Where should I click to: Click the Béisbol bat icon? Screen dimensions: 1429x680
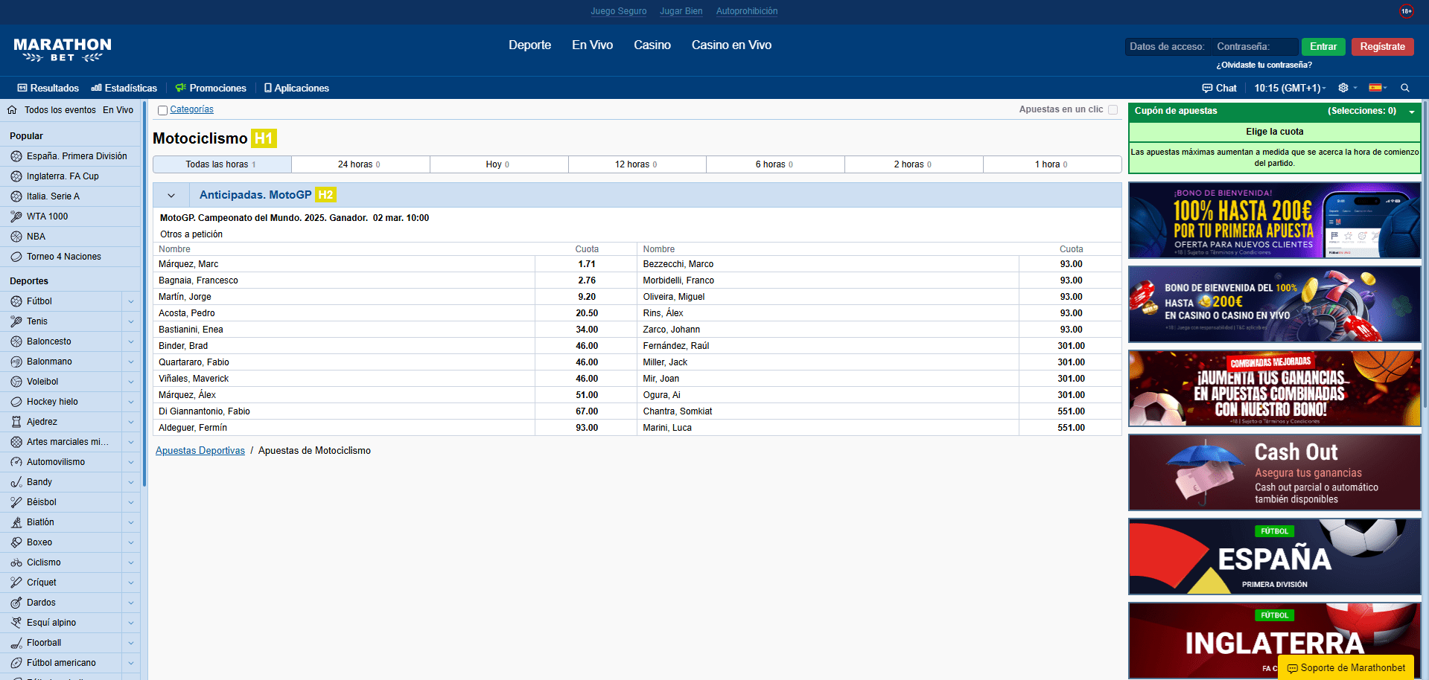point(16,502)
